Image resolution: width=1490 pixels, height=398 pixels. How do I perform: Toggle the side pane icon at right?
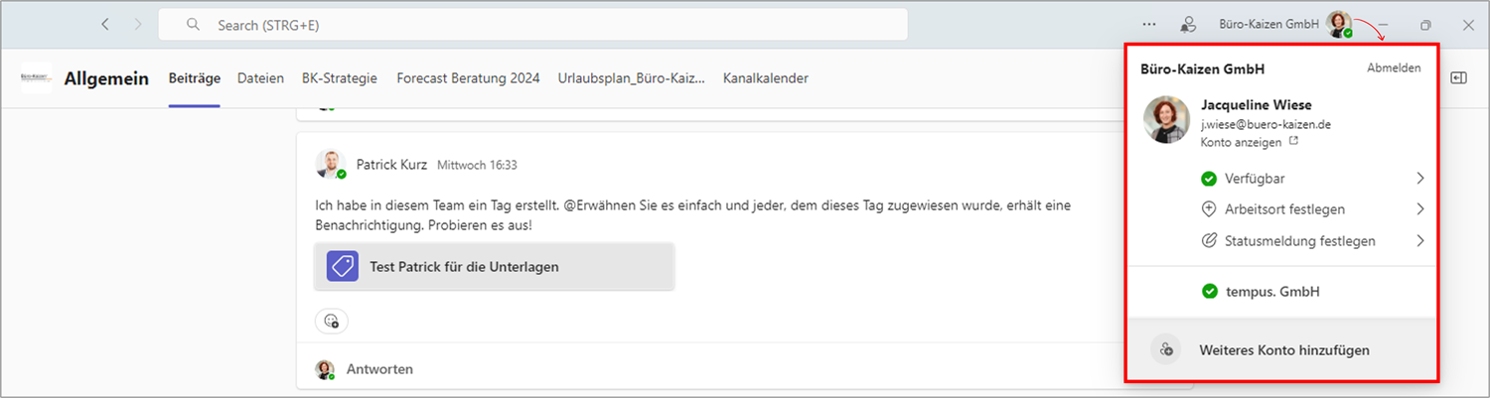point(1459,78)
